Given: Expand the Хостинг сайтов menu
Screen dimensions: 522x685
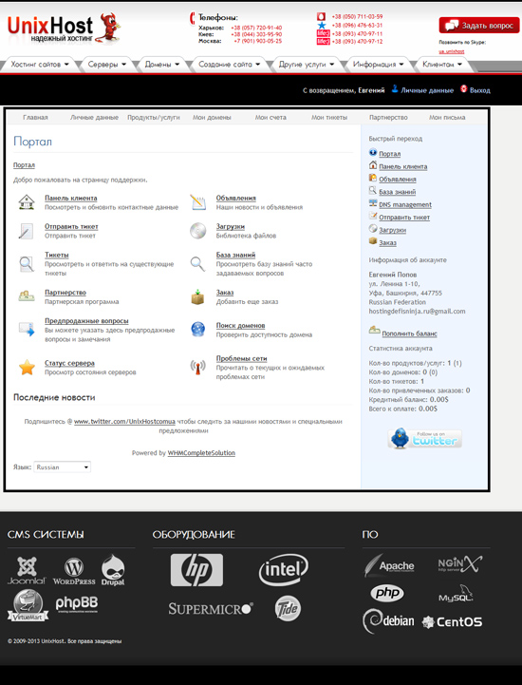Looking at the screenshot, I should pyautogui.click(x=40, y=65).
